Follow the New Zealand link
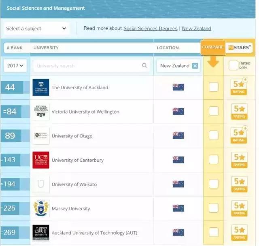The image size is (259, 246). pos(196,28)
